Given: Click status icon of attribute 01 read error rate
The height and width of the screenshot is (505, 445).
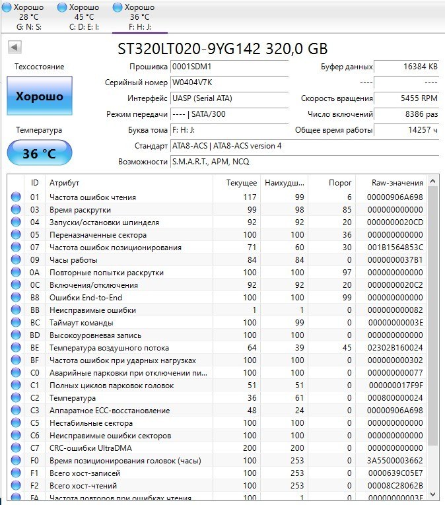Looking at the screenshot, I should 16,197.
